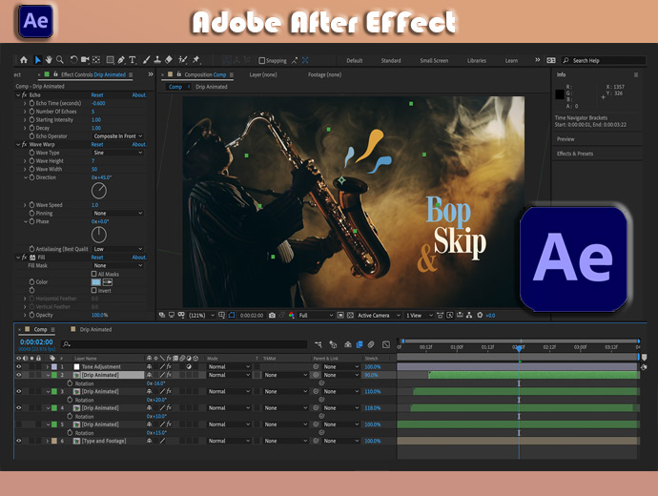Hide the Tone Adjustment layer
The image size is (658, 496).
point(18,367)
